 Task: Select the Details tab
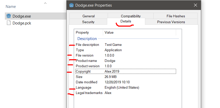point(126,21)
